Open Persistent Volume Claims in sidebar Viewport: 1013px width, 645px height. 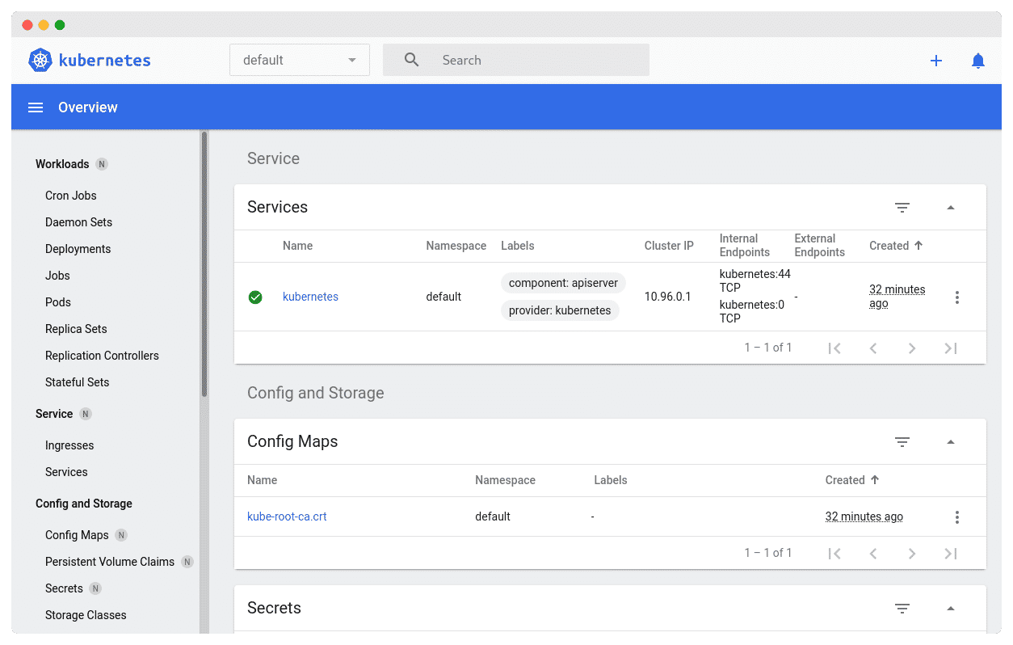110,562
